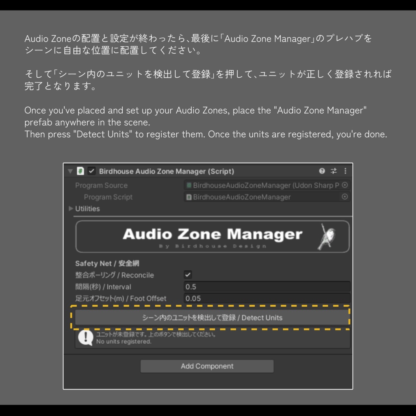Viewport: 416px width, 416px height.
Task: Click the BirdhouseAudioZoneManager script file icon
Action: pyautogui.click(x=188, y=197)
